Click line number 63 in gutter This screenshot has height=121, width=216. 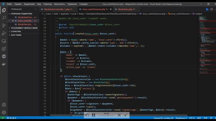click(45, 67)
